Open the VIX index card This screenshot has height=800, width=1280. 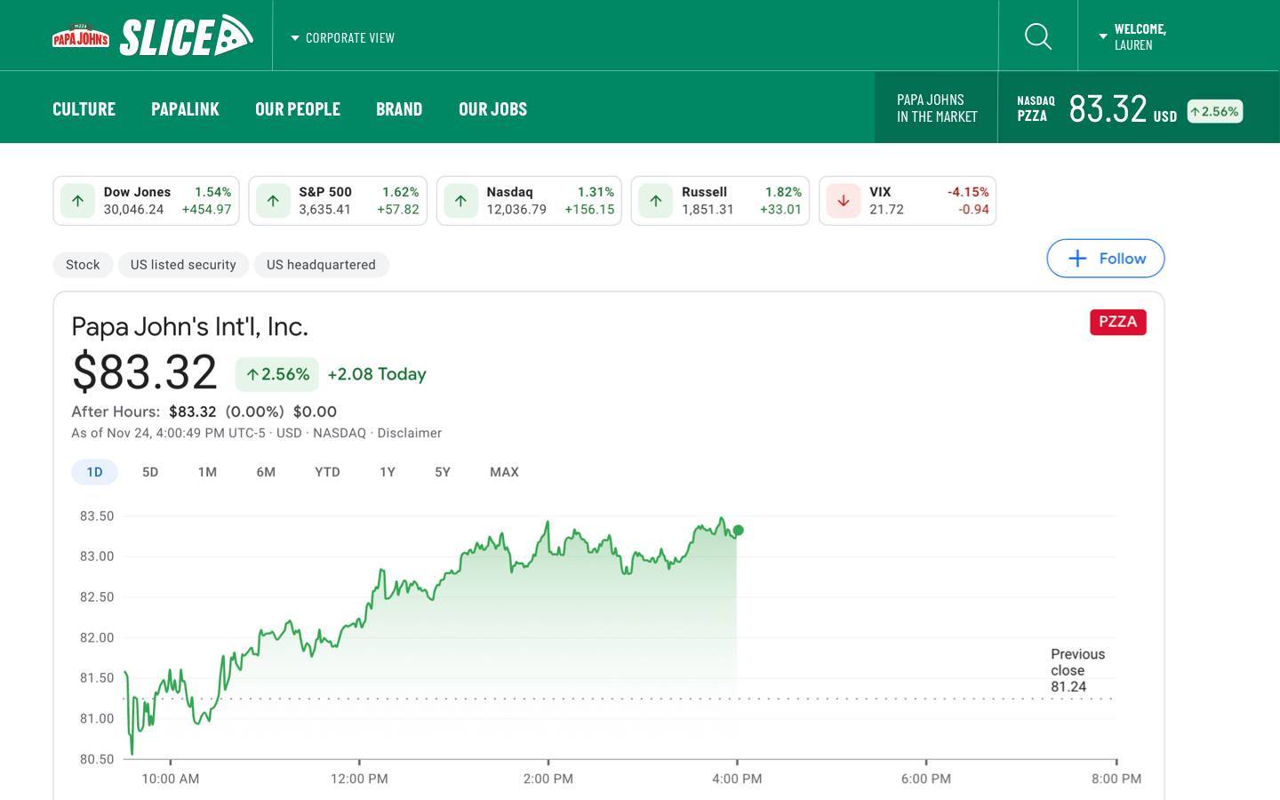(x=908, y=201)
